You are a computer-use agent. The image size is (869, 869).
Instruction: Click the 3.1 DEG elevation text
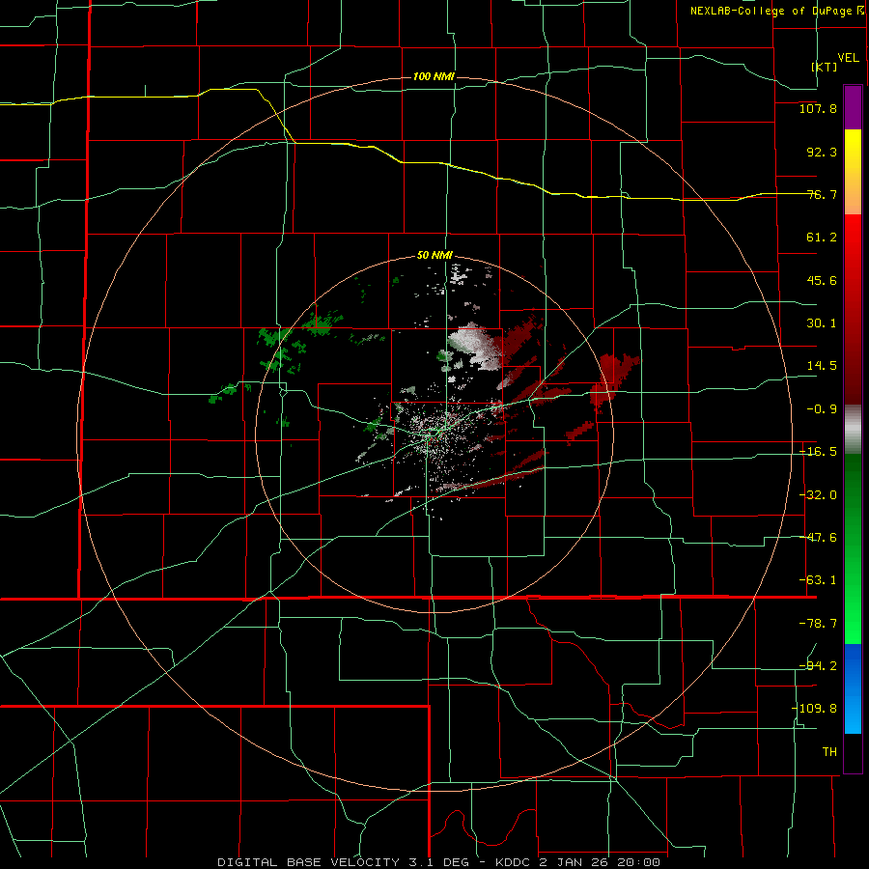point(437,862)
